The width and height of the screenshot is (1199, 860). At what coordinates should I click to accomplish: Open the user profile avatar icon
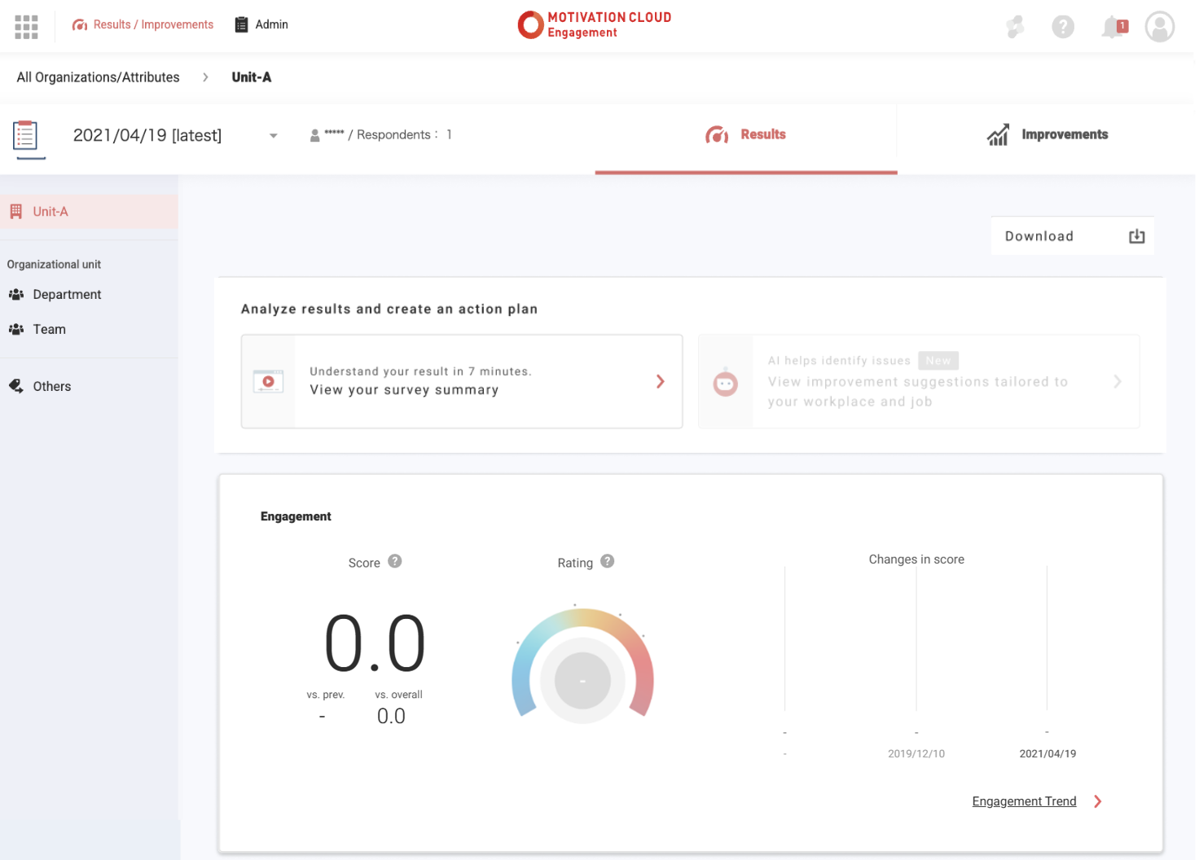pyautogui.click(x=1159, y=27)
